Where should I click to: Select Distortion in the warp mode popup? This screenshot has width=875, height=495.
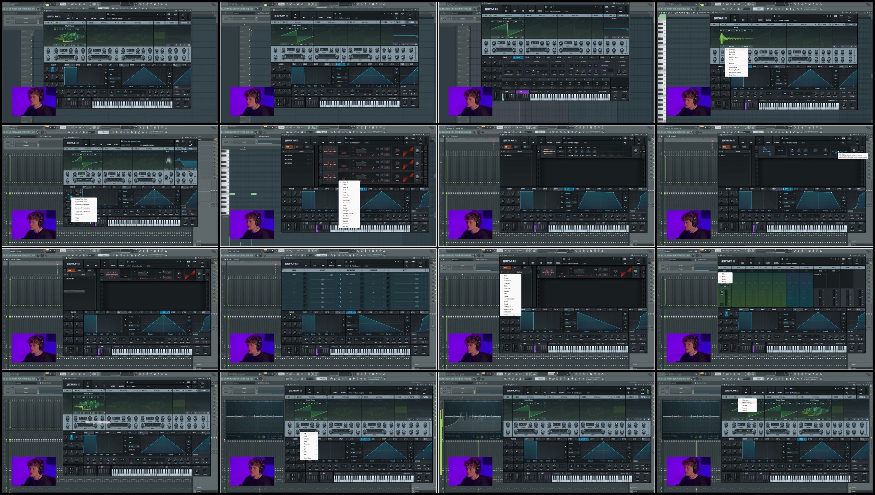307,444
